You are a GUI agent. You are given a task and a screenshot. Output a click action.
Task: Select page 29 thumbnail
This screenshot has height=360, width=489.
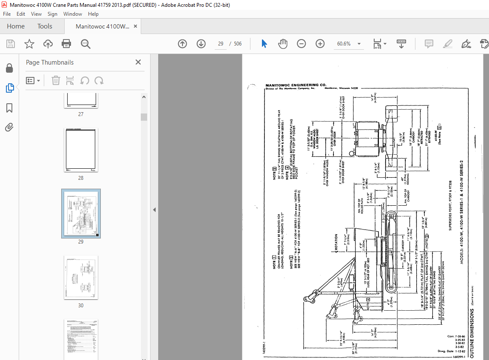point(81,213)
